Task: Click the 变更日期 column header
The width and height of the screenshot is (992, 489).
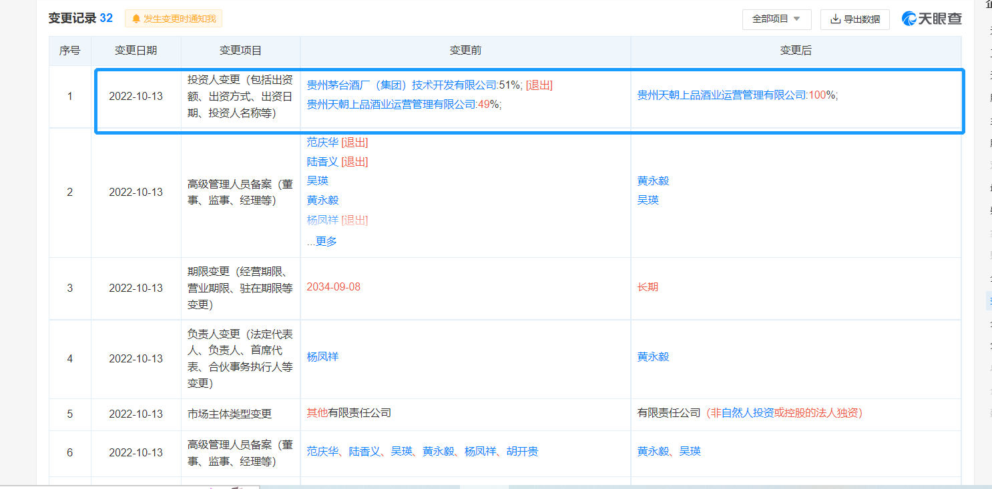Action: pos(136,51)
